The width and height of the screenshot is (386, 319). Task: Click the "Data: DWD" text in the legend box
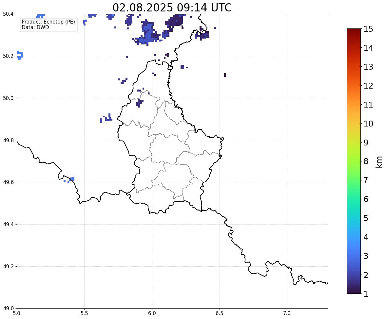tap(35, 27)
